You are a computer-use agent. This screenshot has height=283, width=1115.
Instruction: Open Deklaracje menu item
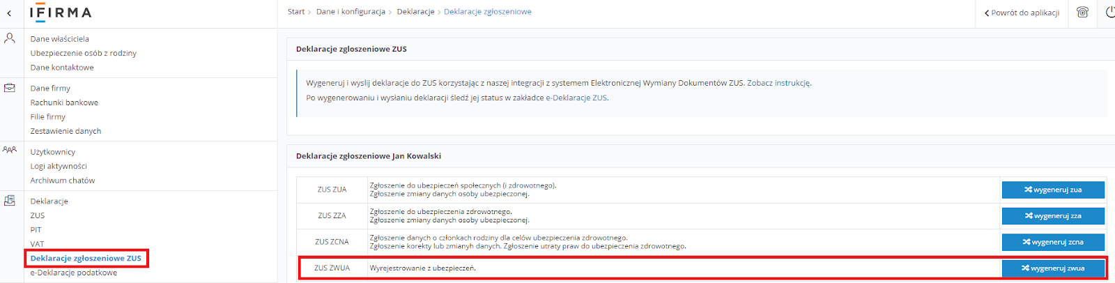coord(49,201)
